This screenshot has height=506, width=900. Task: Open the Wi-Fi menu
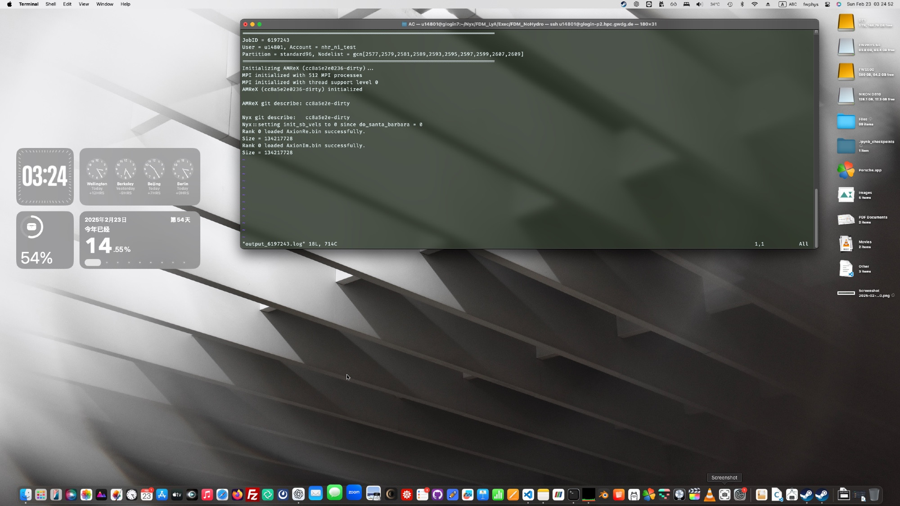pos(755,4)
